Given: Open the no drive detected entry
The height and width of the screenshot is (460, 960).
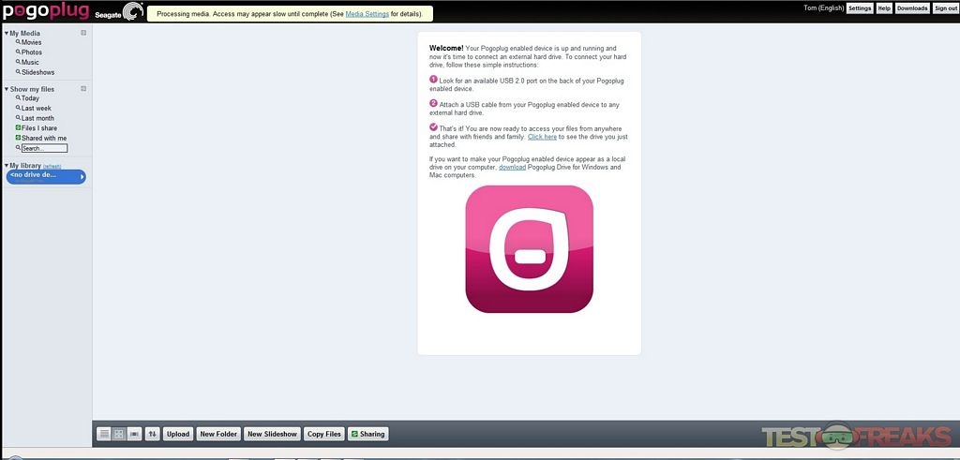Looking at the screenshot, I should point(45,176).
